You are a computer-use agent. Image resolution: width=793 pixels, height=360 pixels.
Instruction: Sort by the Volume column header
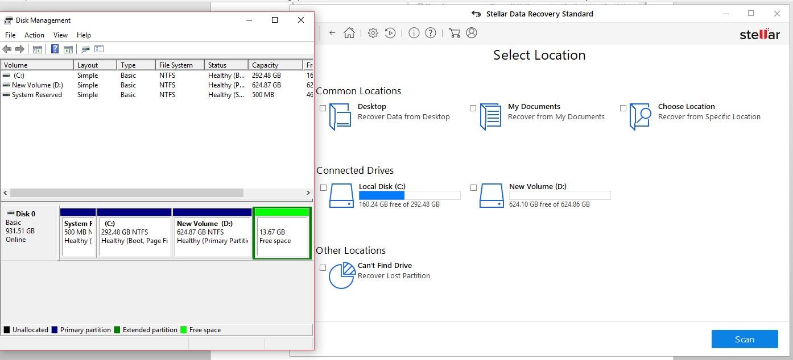coord(37,65)
